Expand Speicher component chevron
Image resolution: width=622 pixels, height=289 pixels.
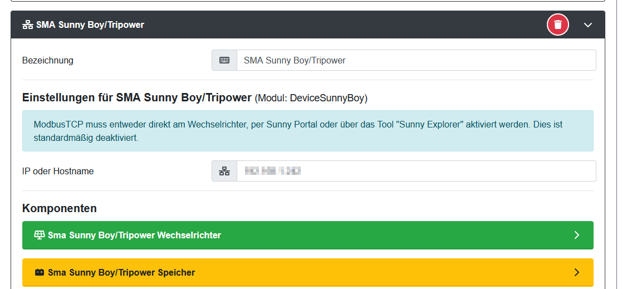click(x=577, y=272)
